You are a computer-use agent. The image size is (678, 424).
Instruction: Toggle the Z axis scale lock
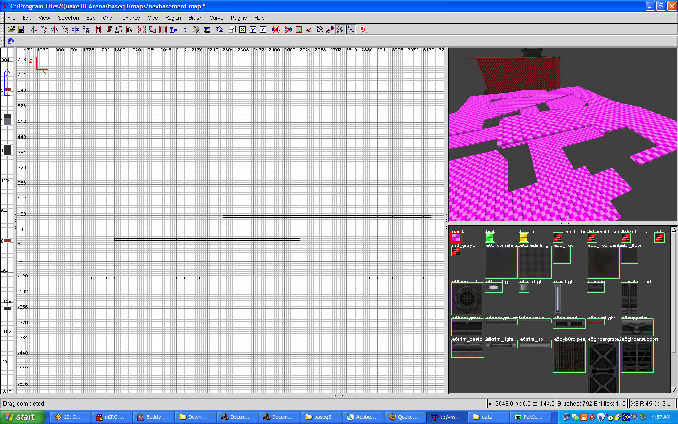[263, 29]
